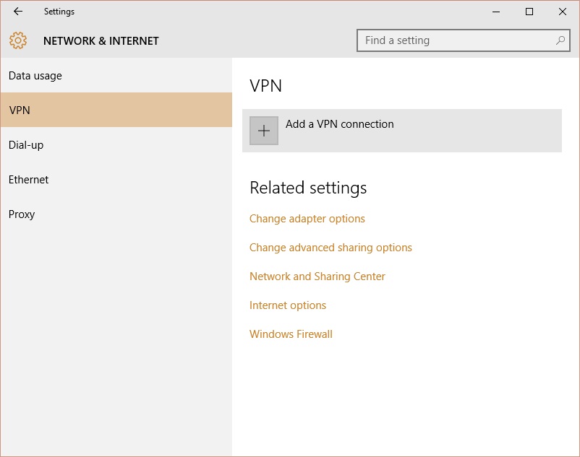Maximize the Settings window

pos(529,12)
